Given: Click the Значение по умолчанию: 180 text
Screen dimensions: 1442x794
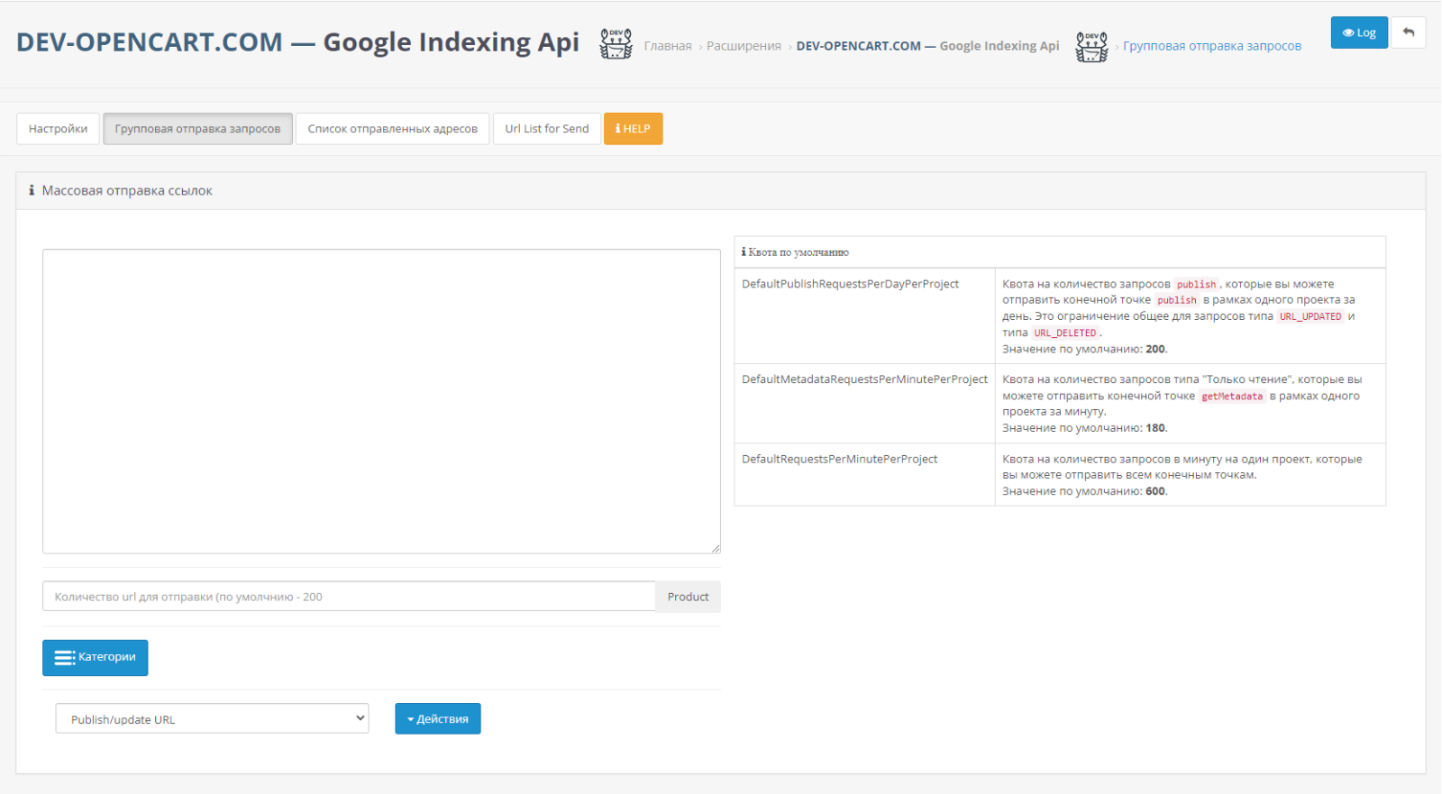Looking at the screenshot, I should (1085, 428).
